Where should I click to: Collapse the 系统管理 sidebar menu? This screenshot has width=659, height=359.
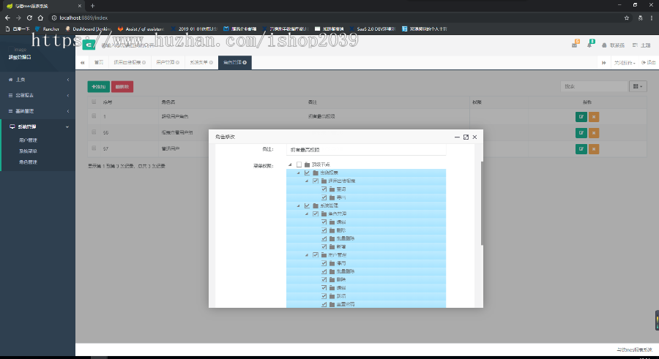coord(38,126)
